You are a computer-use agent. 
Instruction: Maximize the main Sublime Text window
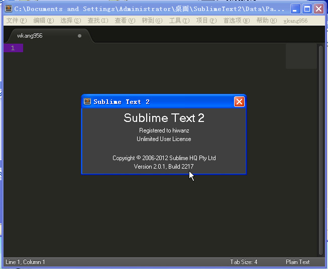[307, 9]
